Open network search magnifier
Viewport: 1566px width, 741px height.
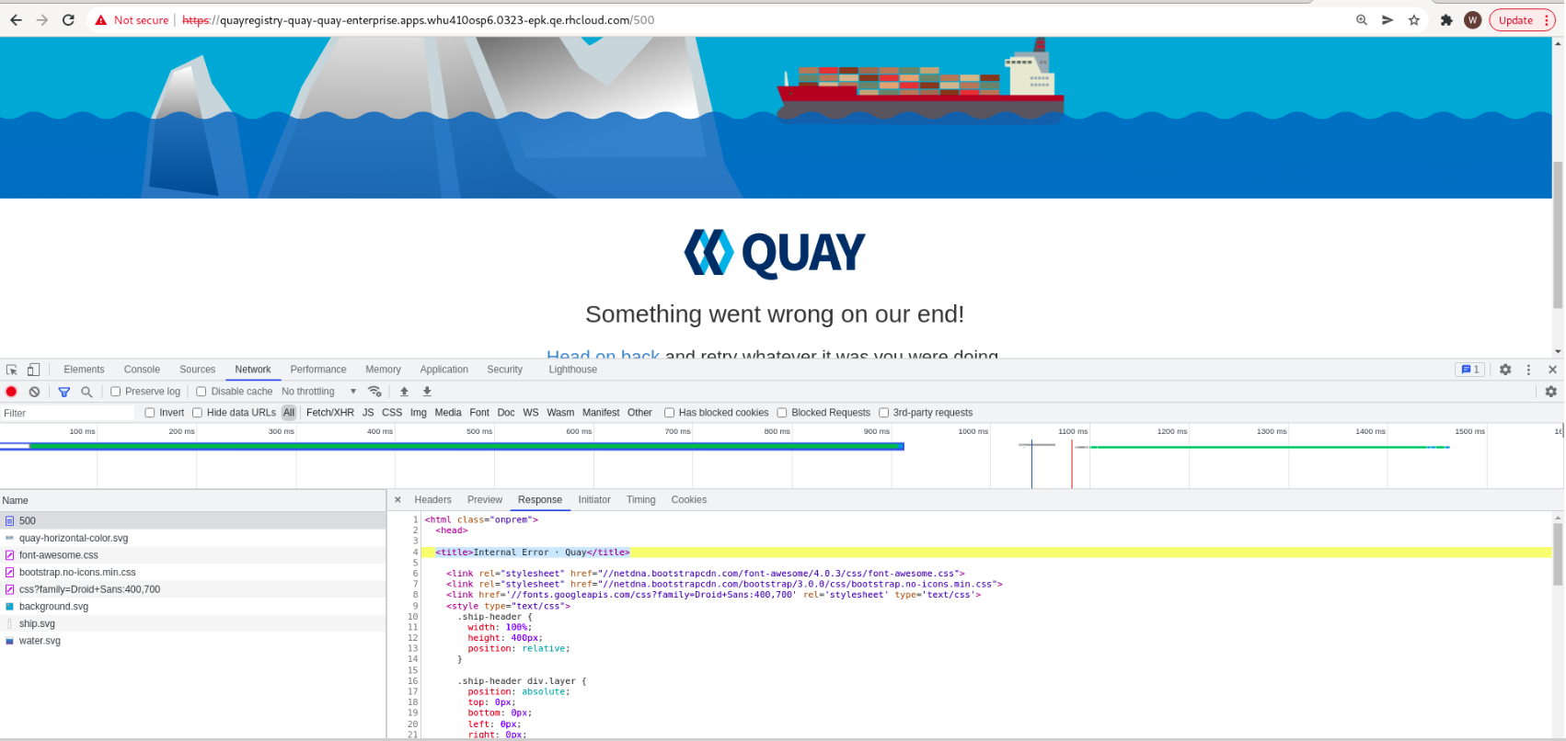(86, 392)
